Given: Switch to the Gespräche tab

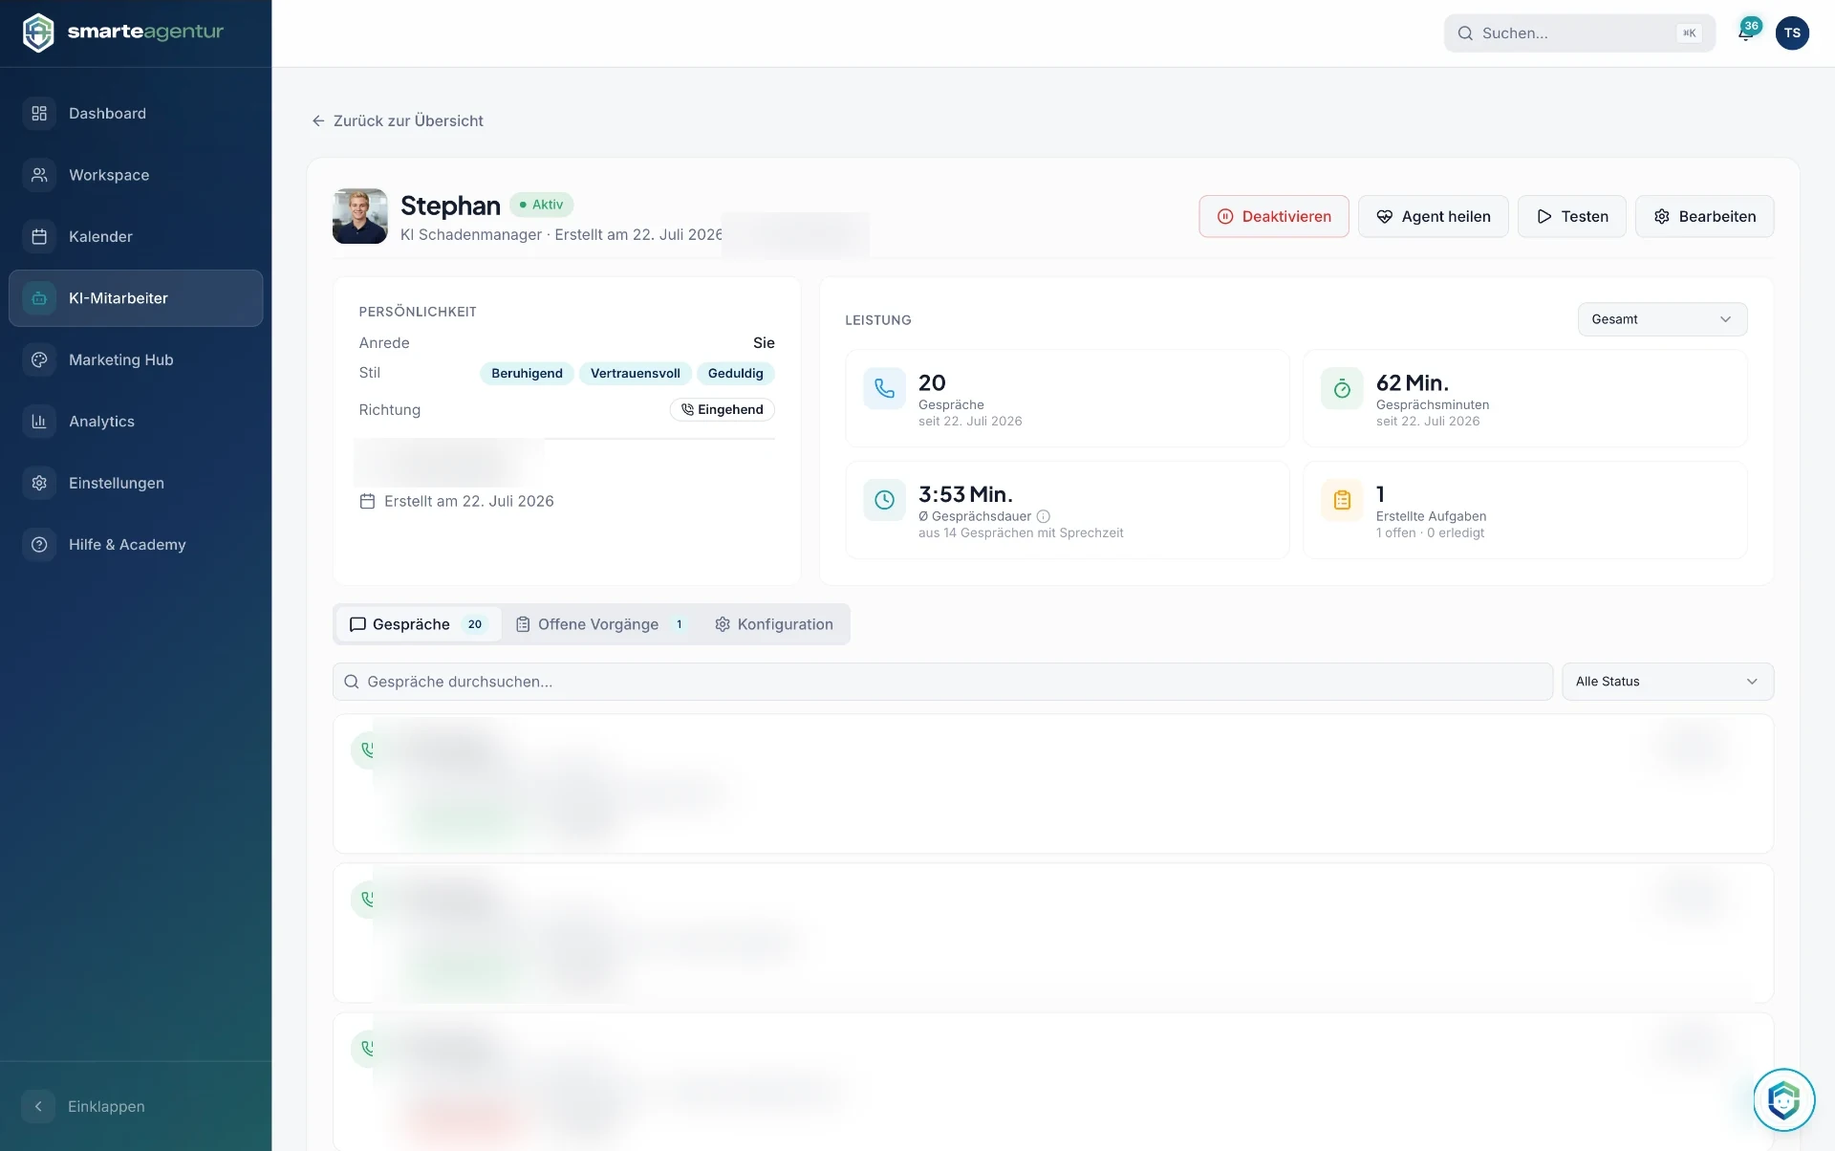Looking at the screenshot, I should tap(419, 624).
